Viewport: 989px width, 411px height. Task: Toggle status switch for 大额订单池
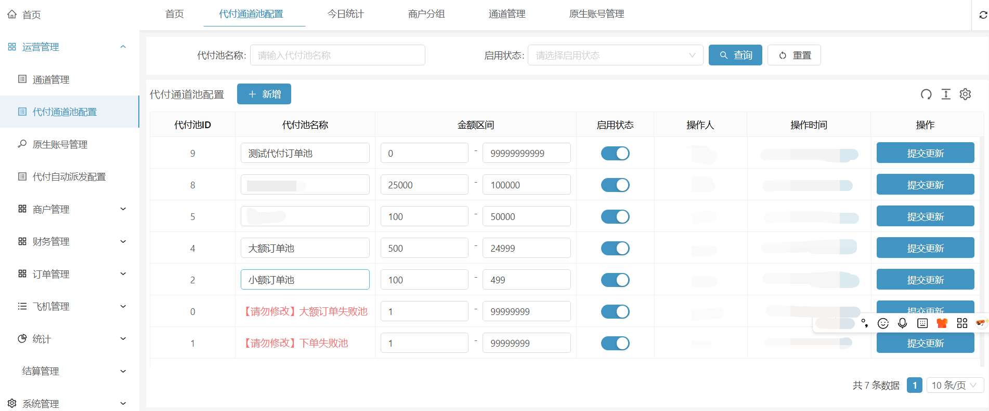(615, 248)
